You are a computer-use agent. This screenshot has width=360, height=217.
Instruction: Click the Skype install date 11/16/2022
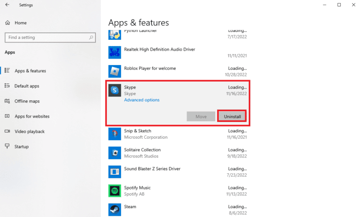[x=236, y=93]
